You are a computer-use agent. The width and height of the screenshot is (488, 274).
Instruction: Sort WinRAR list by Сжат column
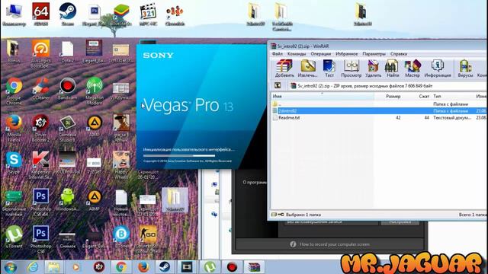point(417,97)
